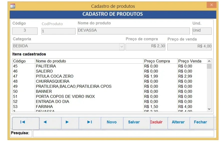Click the Preço Venda column header

[192, 61]
